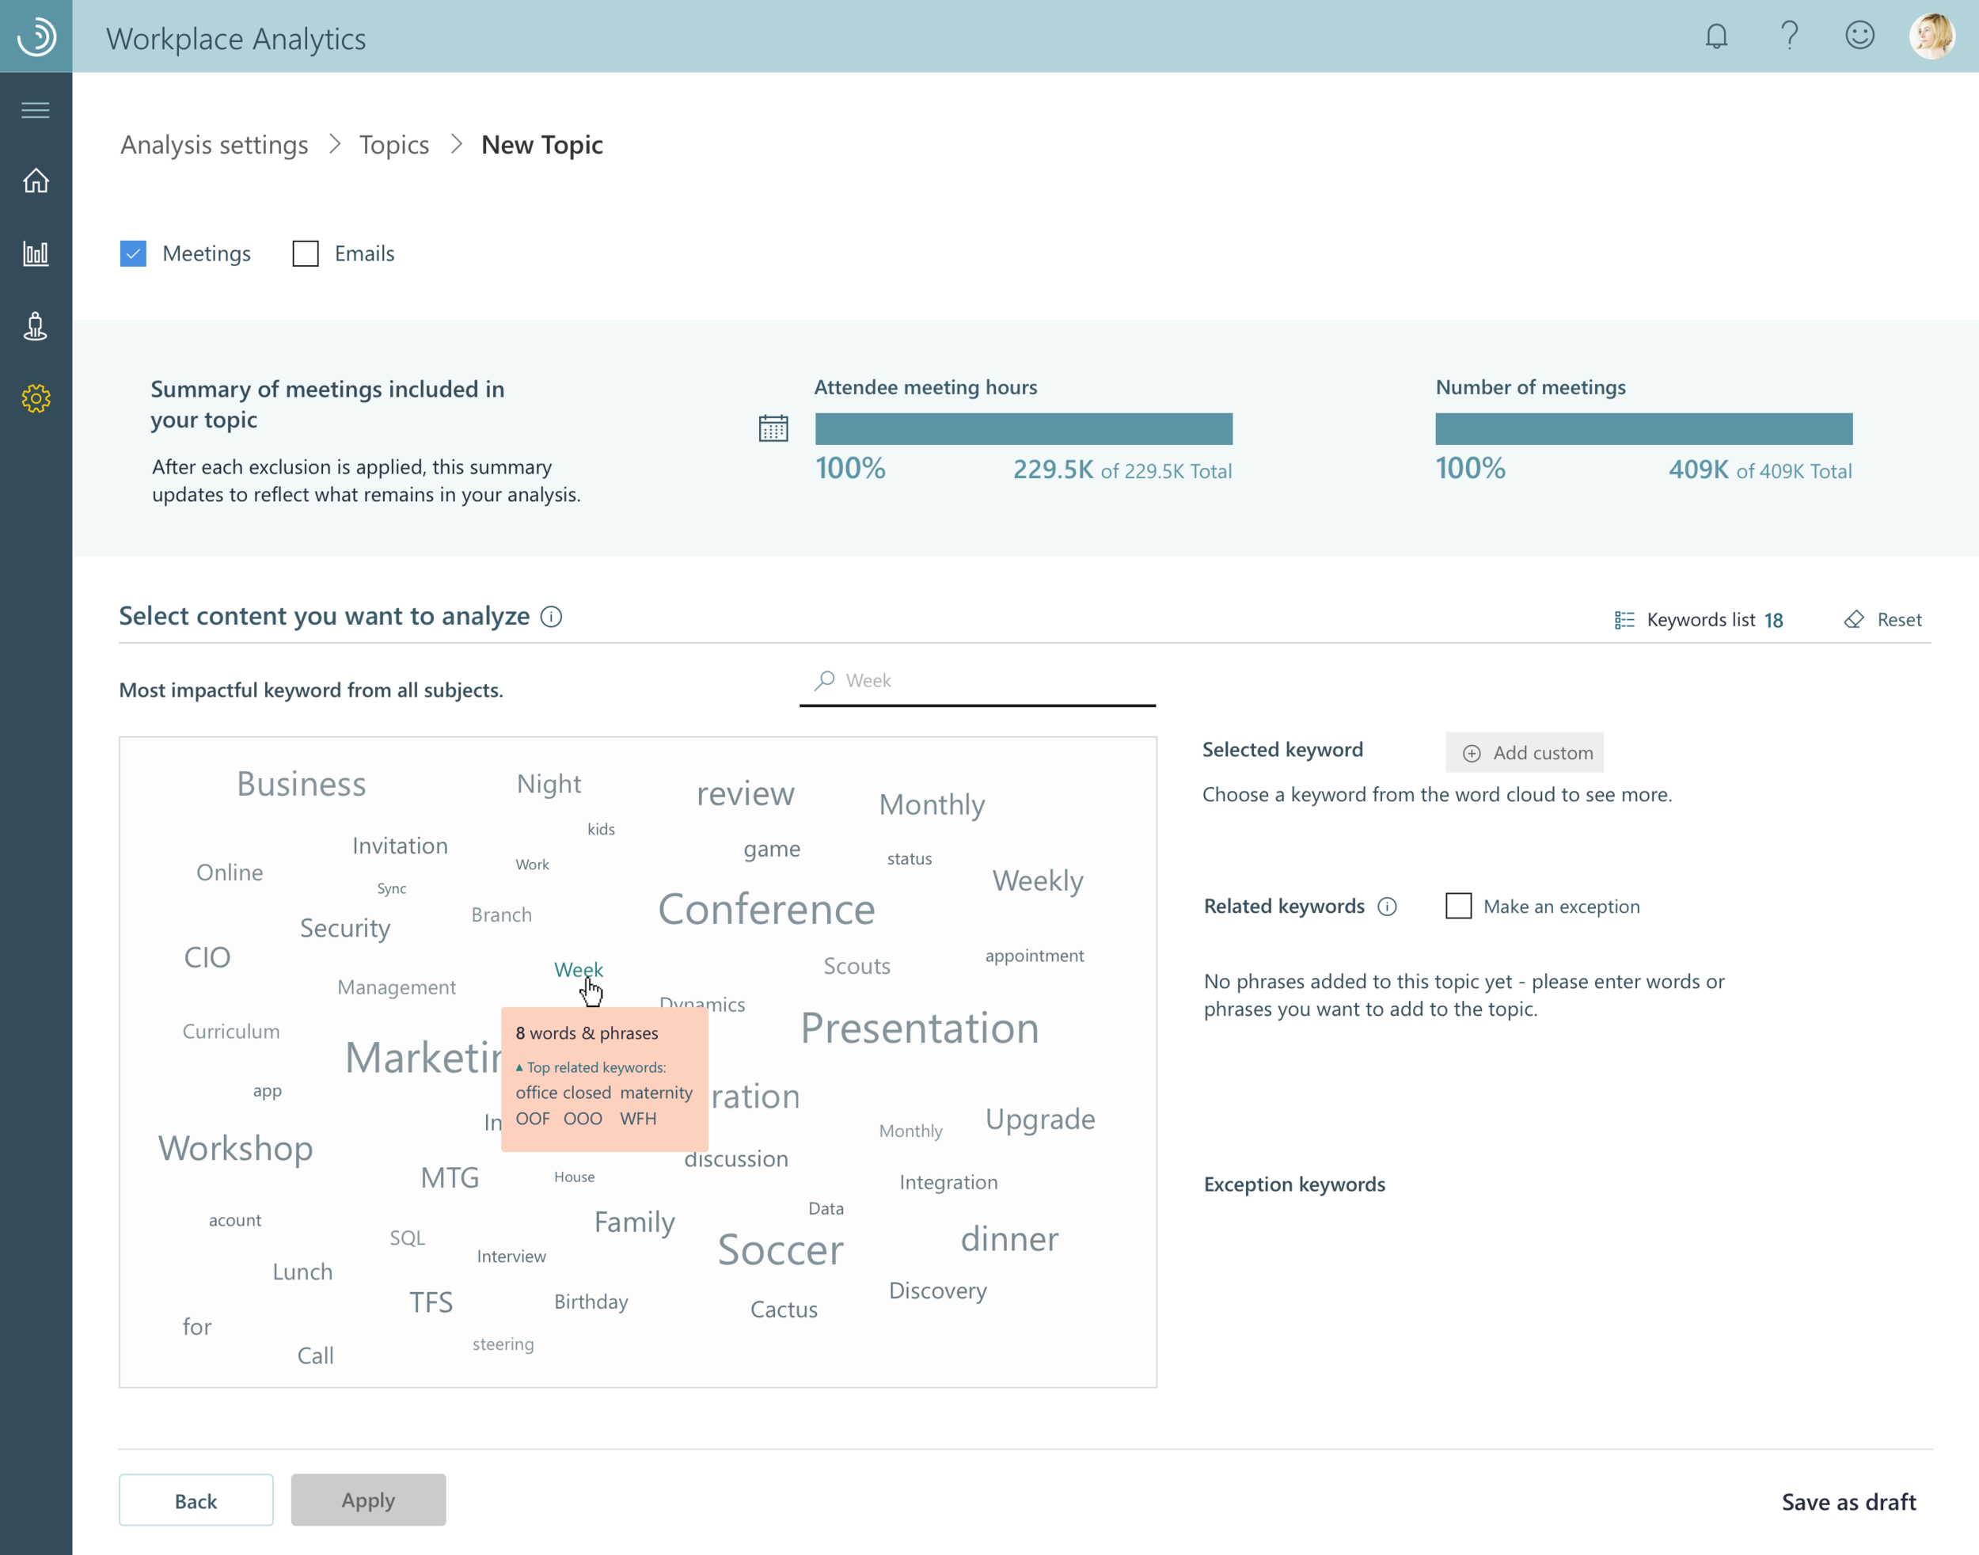Navigate to Topics breadcrumb

point(393,145)
